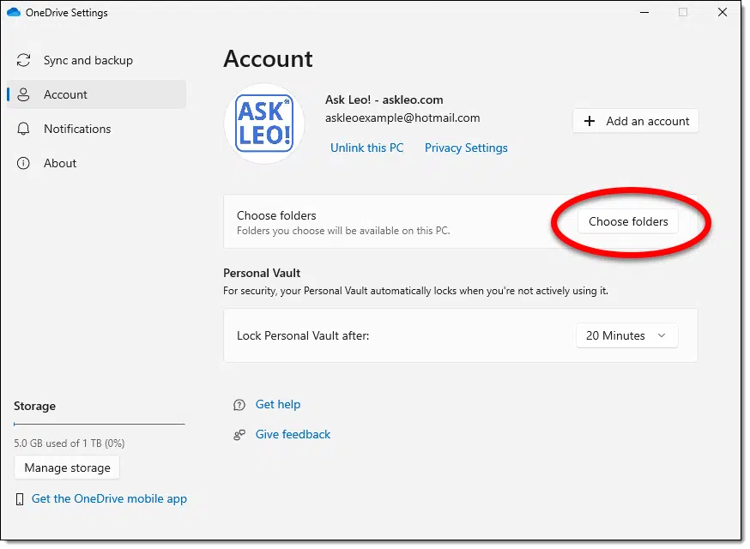Click the Add an account button
Screen dimensions: 750x549
tap(635, 121)
